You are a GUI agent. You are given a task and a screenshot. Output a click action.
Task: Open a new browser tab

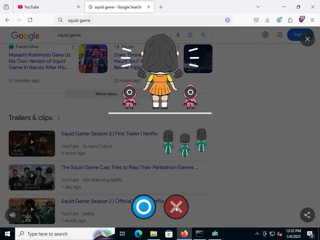[161, 7]
